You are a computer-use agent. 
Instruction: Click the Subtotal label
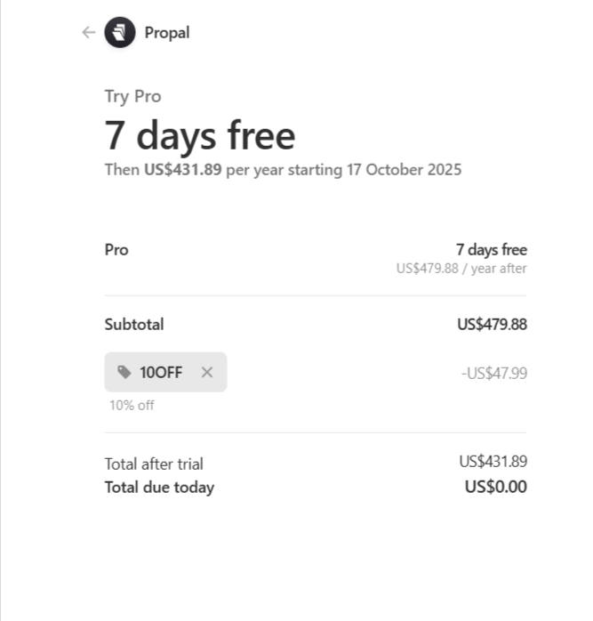pyautogui.click(x=134, y=325)
